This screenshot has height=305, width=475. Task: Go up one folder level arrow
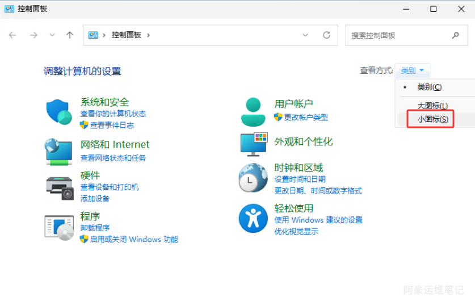point(70,35)
